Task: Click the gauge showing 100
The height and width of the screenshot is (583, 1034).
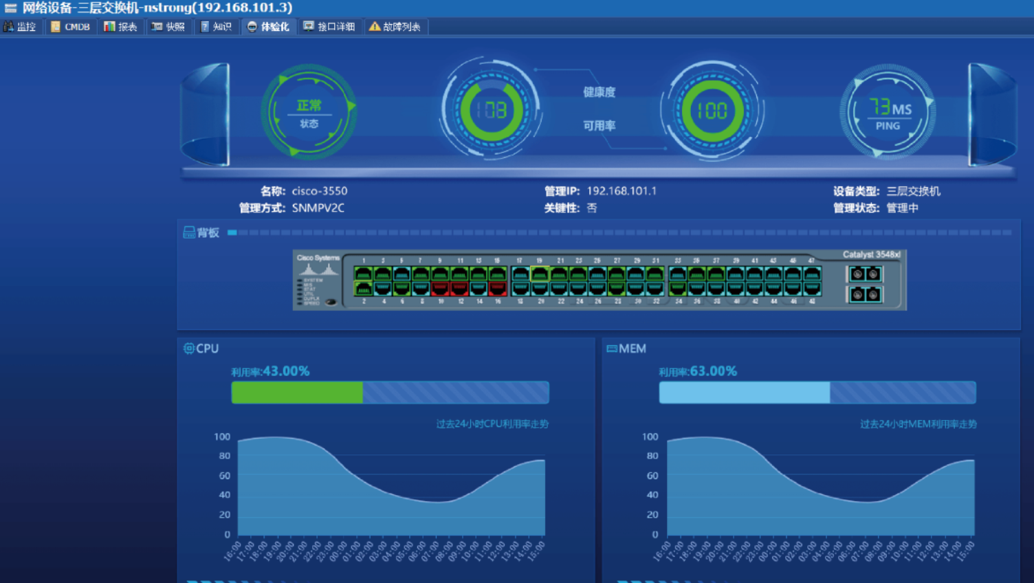Action: pos(712,110)
